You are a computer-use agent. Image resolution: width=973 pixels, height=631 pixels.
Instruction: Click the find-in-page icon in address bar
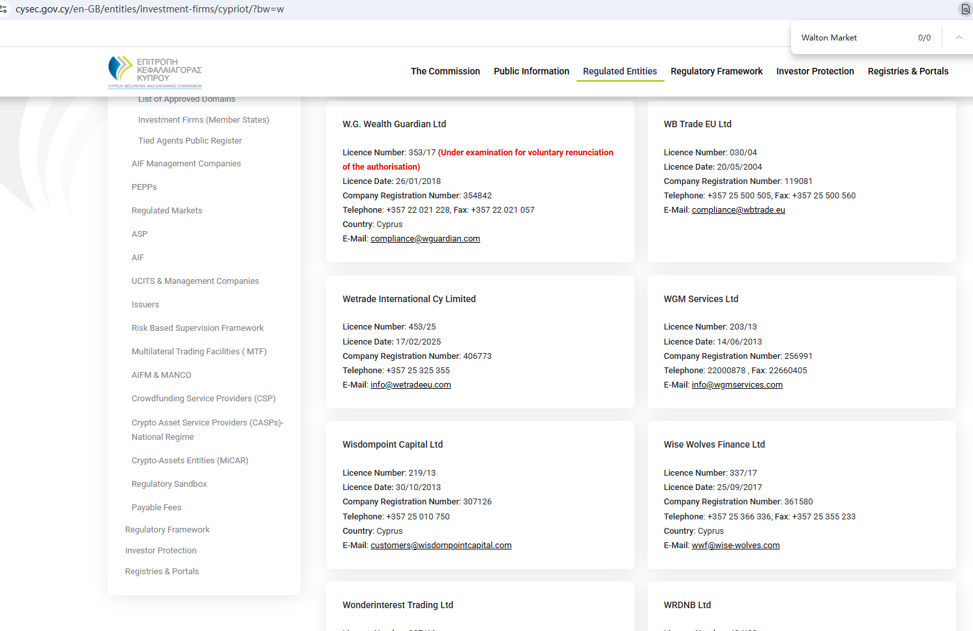click(x=965, y=9)
